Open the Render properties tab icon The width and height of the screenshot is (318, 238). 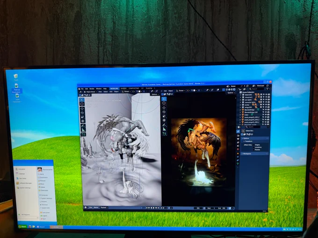pos(238,136)
